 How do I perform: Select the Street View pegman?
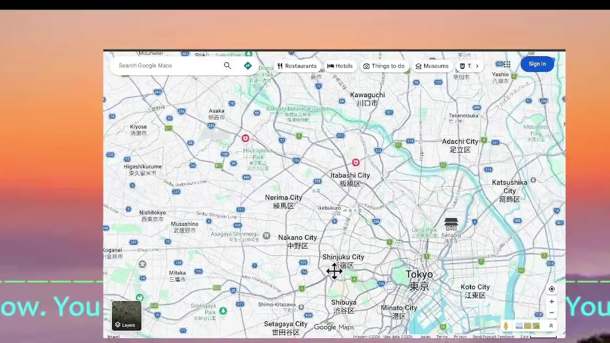pyautogui.click(x=506, y=326)
